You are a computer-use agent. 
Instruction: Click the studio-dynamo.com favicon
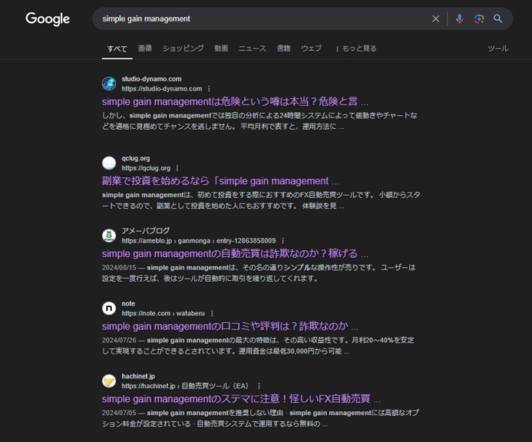point(109,84)
